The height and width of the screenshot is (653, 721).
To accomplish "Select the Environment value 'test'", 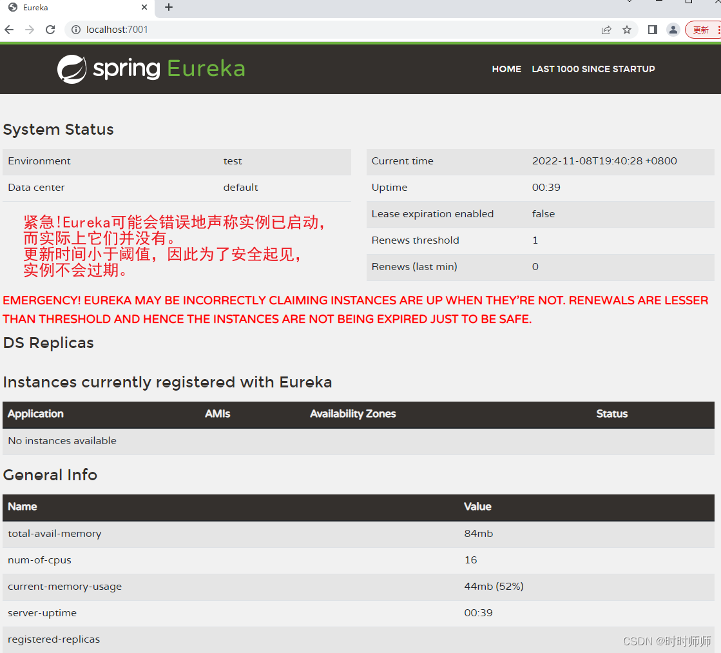I will [233, 161].
